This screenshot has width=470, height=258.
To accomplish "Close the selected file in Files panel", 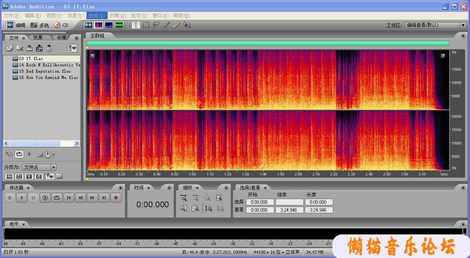I will point(20,48).
